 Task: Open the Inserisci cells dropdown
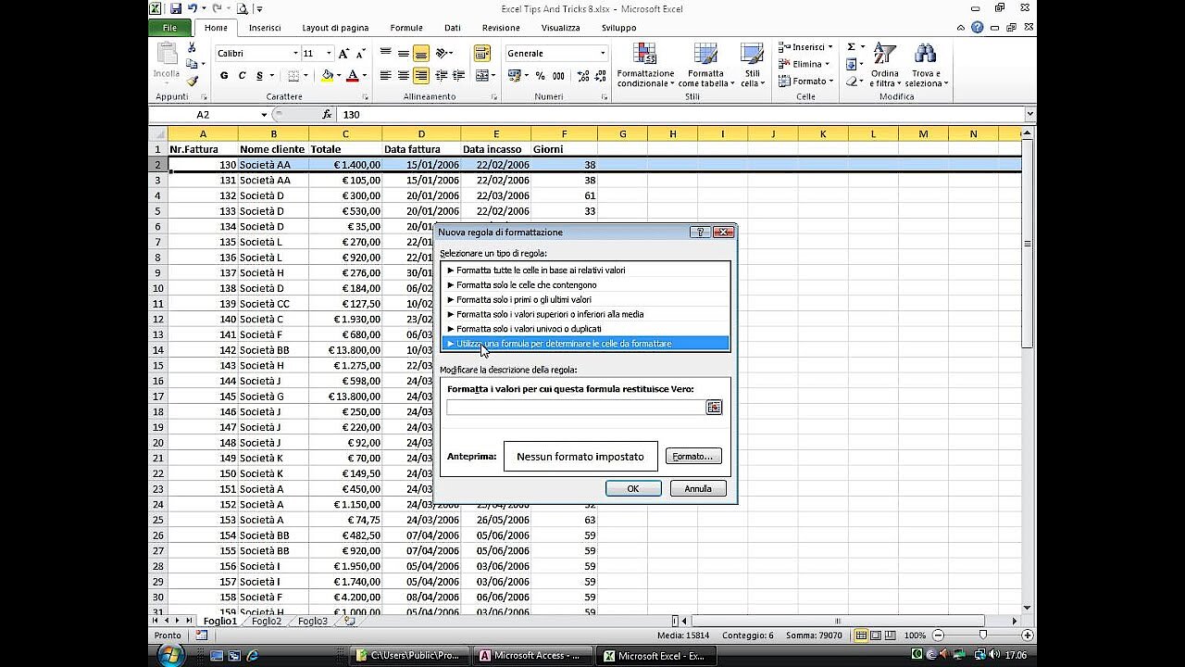click(x=805, y=47)
